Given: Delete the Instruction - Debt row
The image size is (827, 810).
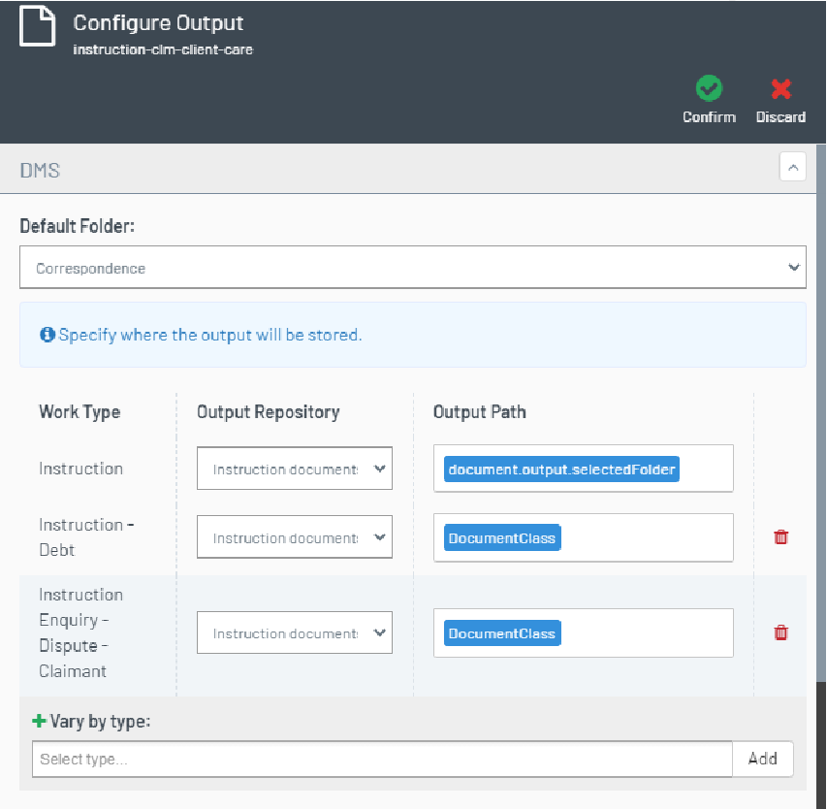Looking at the screenshot, I should pos(780,536).
